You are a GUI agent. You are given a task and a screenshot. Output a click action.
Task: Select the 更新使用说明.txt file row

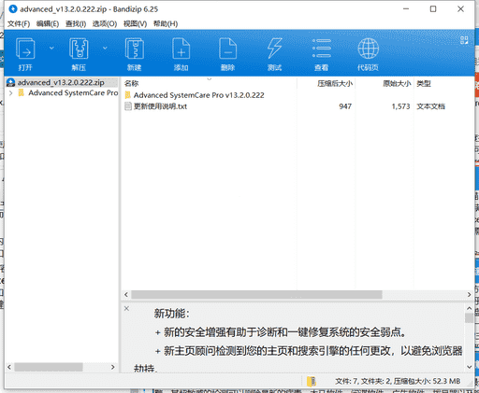tap(160, 106)
